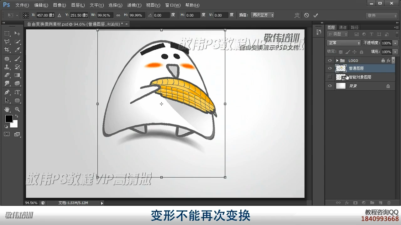Open the 文件(F) menu
The height and width of the screenshot is (225, 401).
click(x=22, y=5)
